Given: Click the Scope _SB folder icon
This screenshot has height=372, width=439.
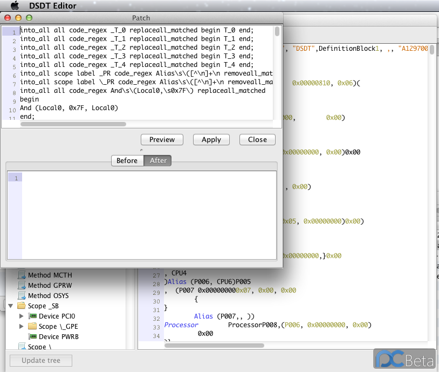Looking at the screenshot, I should pos(22,306).
